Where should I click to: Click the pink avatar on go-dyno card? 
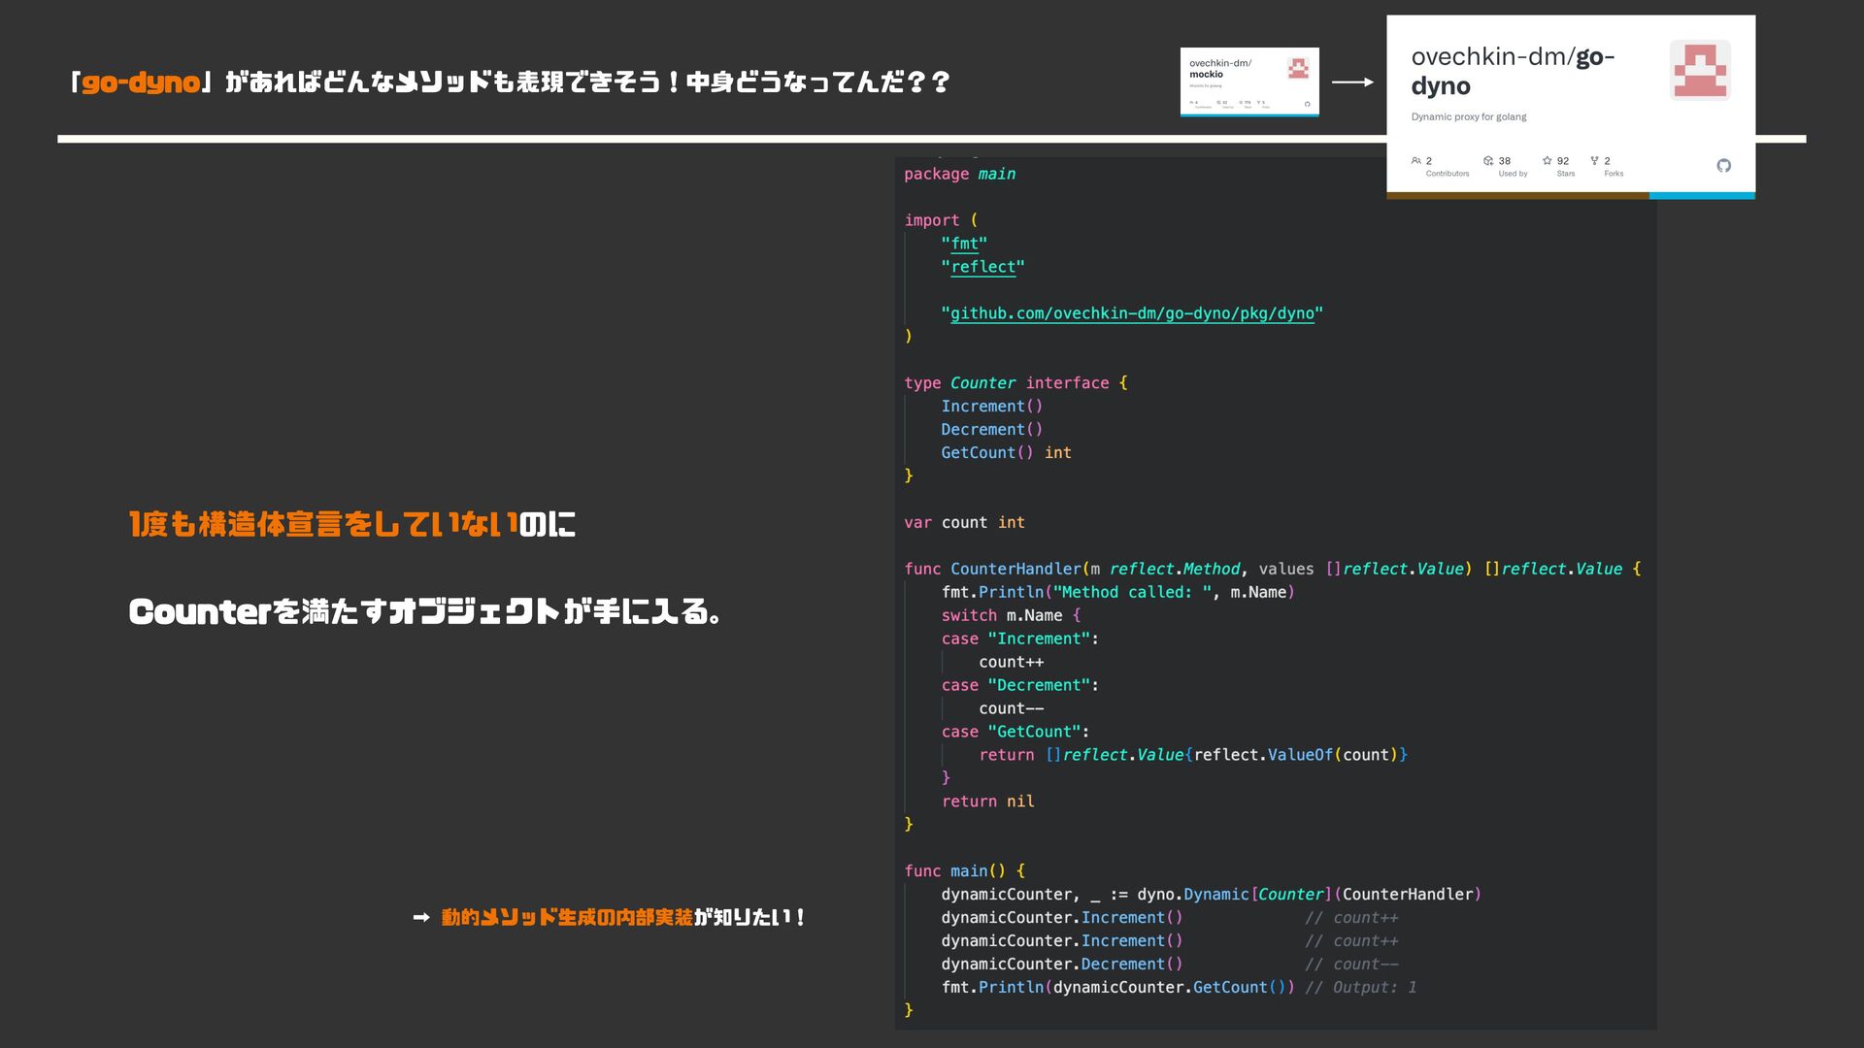(1699, 70)
